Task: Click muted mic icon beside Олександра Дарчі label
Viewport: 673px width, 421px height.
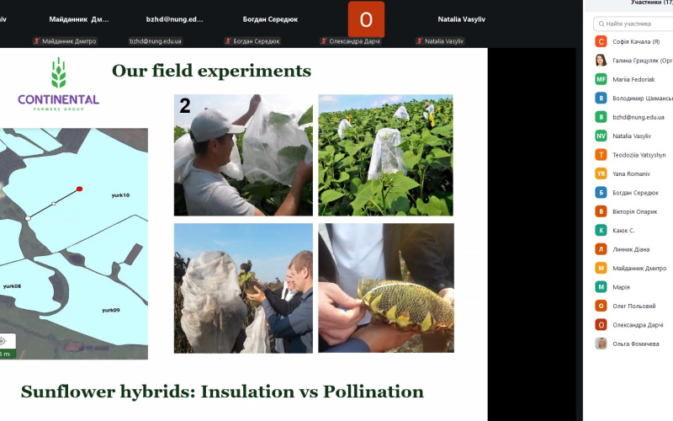Action: pyautogui.click(x=324, y=40)
